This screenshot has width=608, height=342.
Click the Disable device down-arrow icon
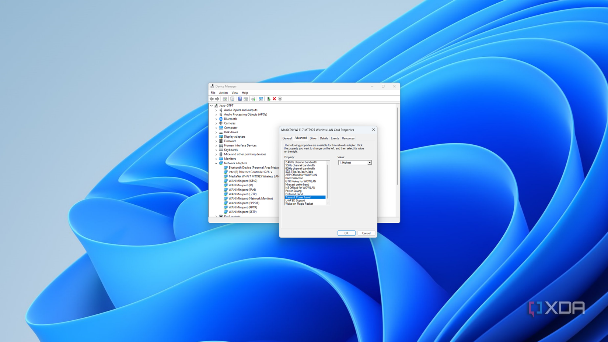click(280, 99)
